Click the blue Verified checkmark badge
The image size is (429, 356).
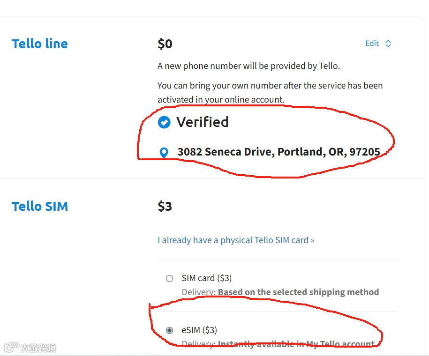(x=164, y=122)
